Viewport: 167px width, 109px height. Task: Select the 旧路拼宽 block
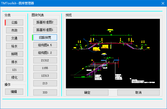pos(45,37)
